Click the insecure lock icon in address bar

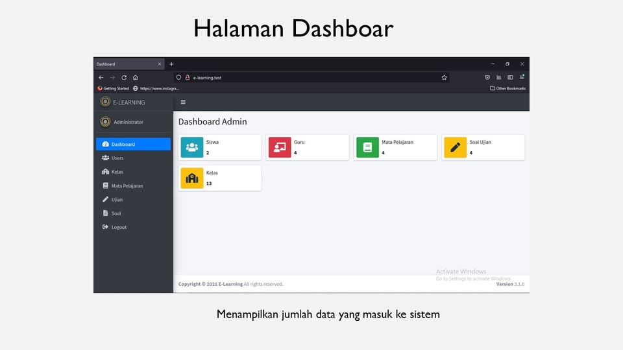click(188, 77)
